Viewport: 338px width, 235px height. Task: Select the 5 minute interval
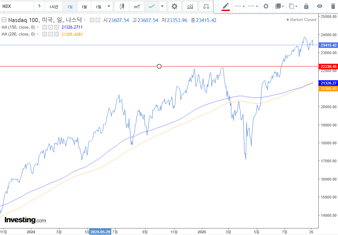pyautogui.click(x=39, y=6)
